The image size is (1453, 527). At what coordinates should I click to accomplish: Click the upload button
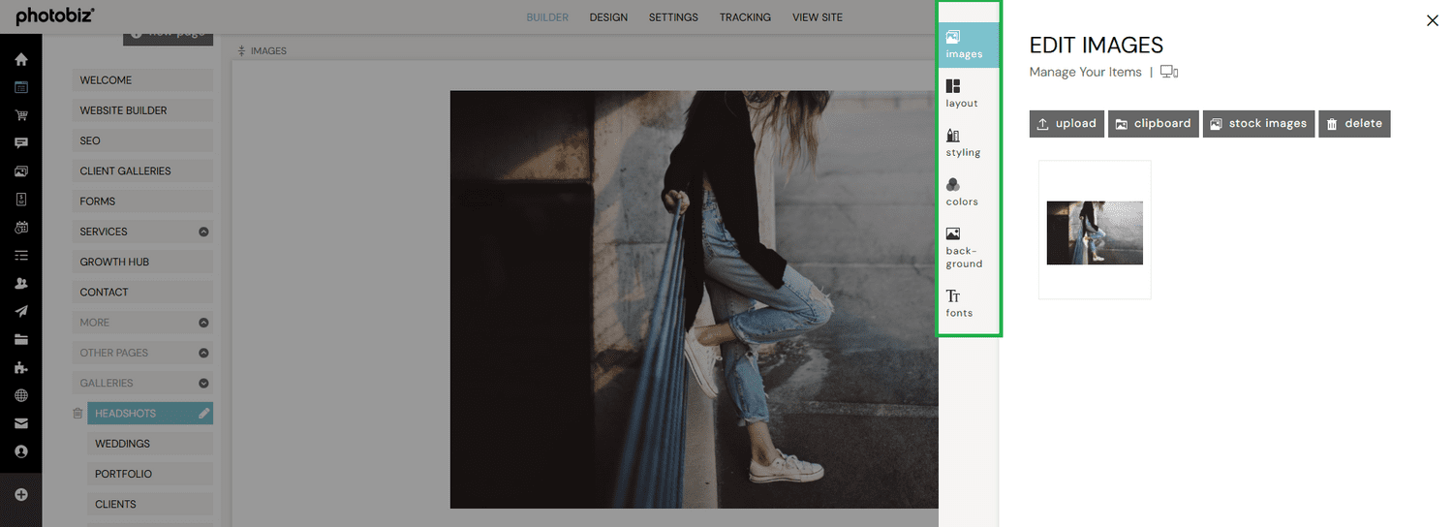(1067, 124)
